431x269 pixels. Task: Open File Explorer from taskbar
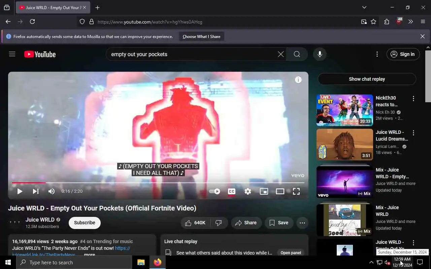[141, 262]
